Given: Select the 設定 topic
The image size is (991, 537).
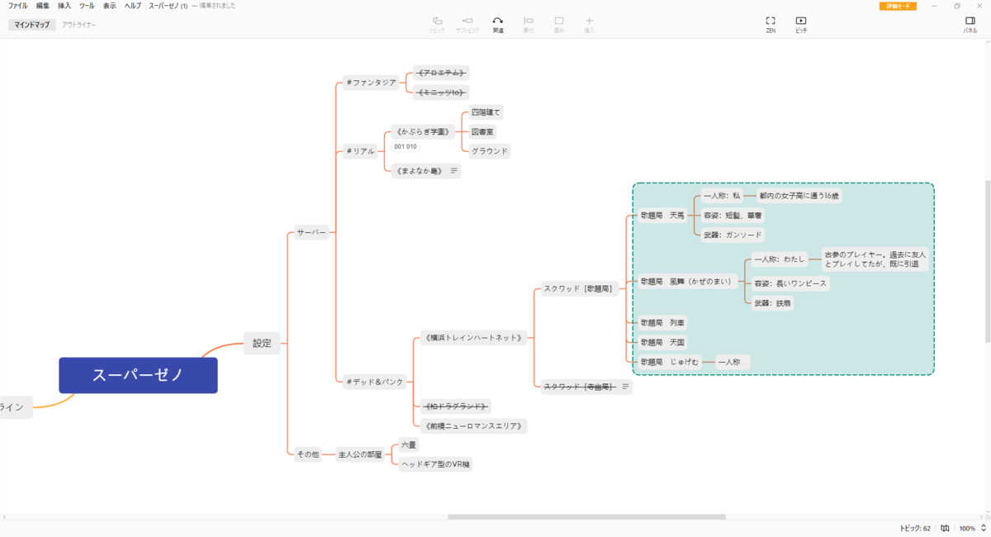Looking at the screenshot, I should tap(262, 343).
